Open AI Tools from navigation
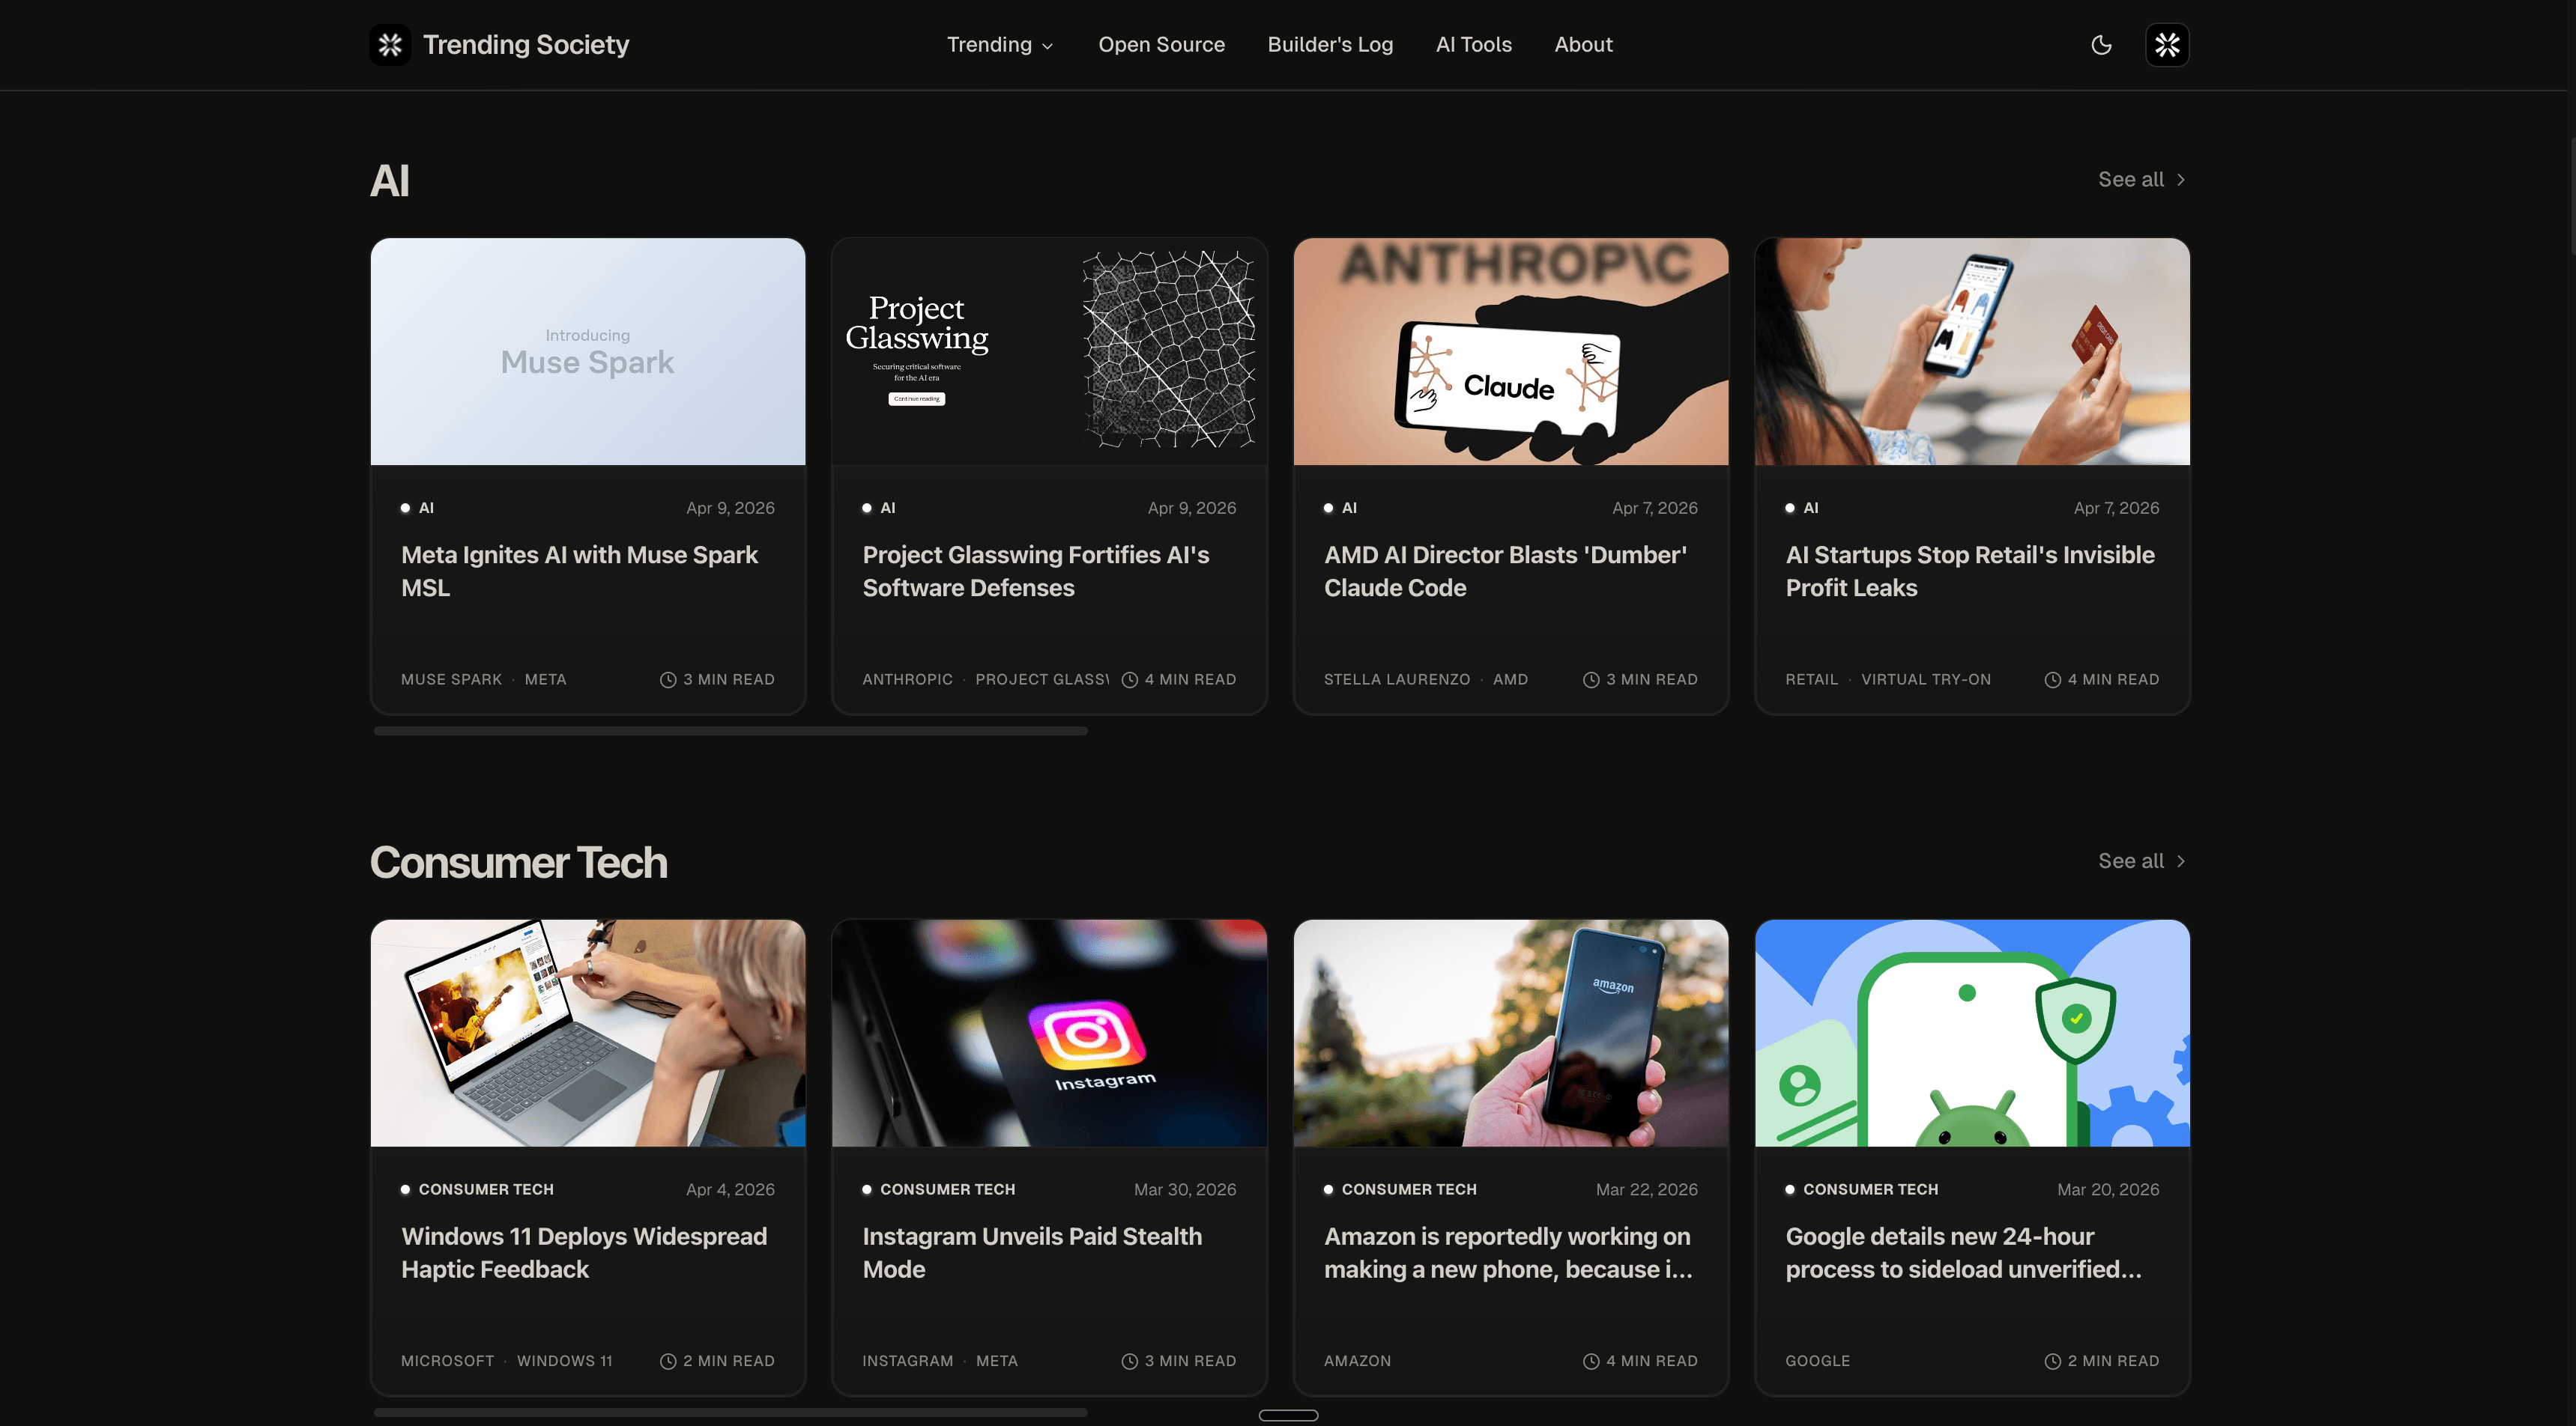 (1473, 45)
